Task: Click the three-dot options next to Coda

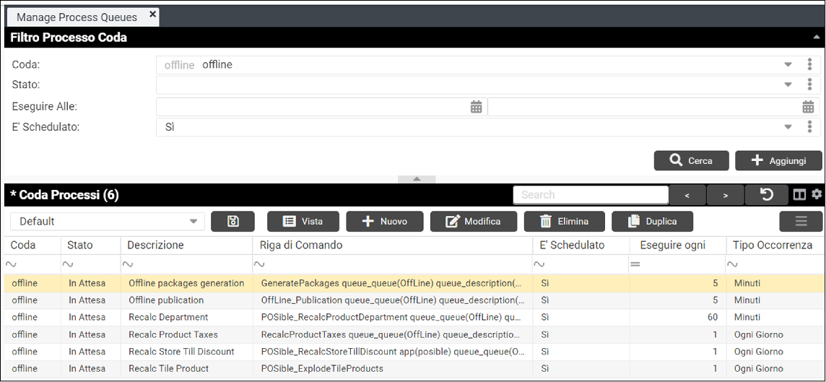Action: pyautogui.click(x=809, y=65)
